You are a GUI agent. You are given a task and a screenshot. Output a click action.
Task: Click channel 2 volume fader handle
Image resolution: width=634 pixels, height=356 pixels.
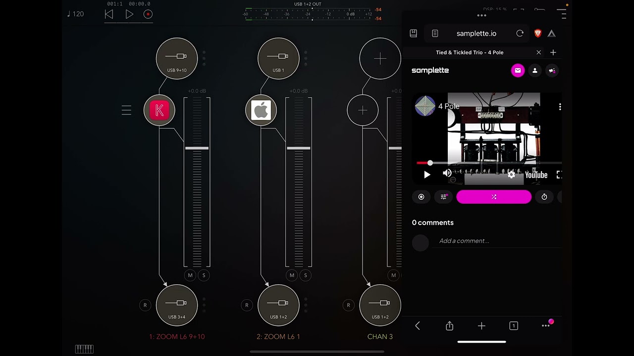[298, 148]
